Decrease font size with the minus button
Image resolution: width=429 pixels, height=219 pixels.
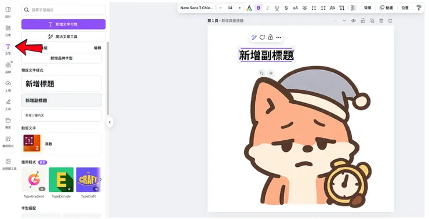point(221,8)
